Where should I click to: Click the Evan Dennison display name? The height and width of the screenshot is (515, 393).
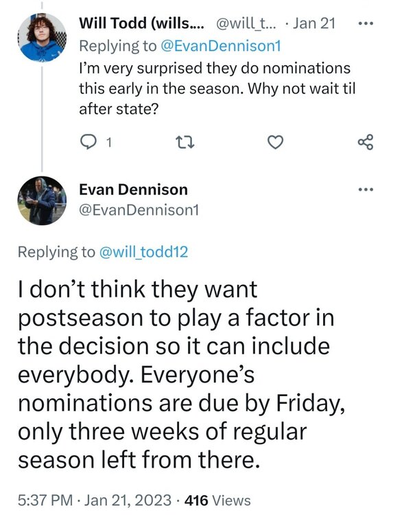point(134,190)
